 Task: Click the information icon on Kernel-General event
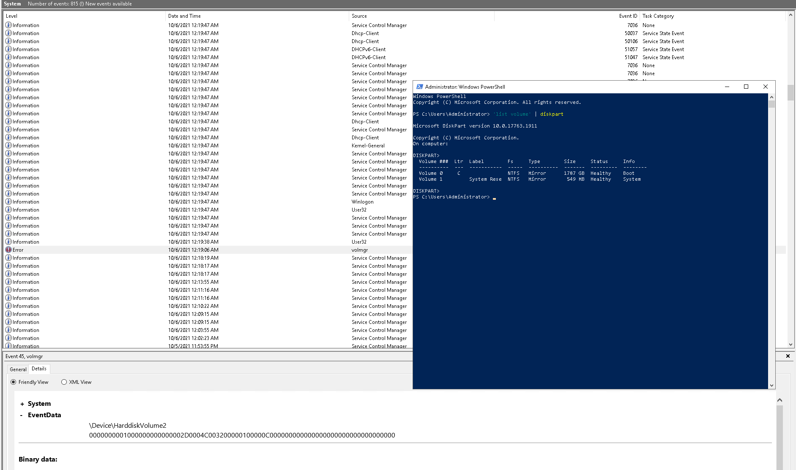click(8, 145)
